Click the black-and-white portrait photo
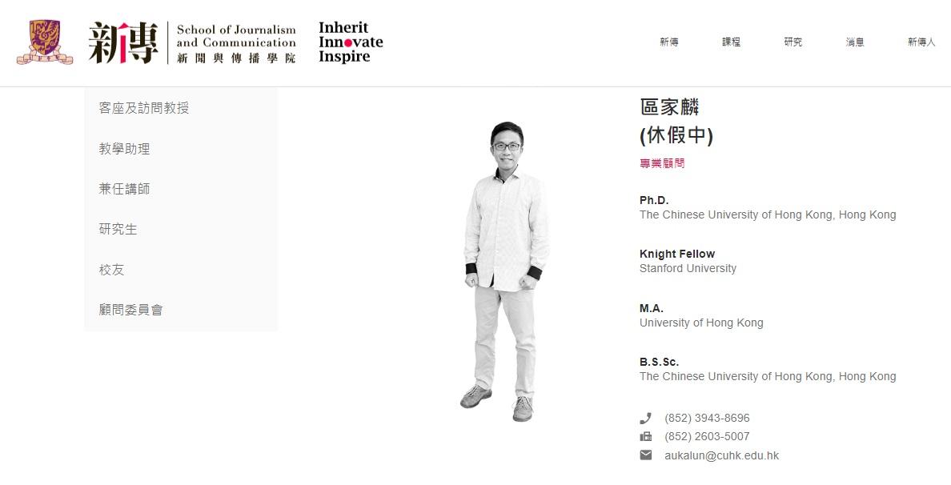Image resolution: width=951 pixels, height=485 pixels. (504, 271)
